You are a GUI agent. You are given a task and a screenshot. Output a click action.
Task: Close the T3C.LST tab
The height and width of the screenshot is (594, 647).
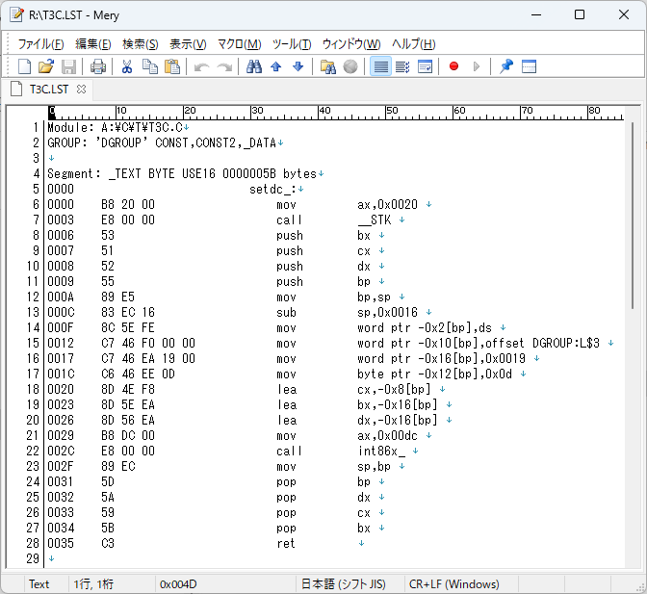[x=81, y=90]
